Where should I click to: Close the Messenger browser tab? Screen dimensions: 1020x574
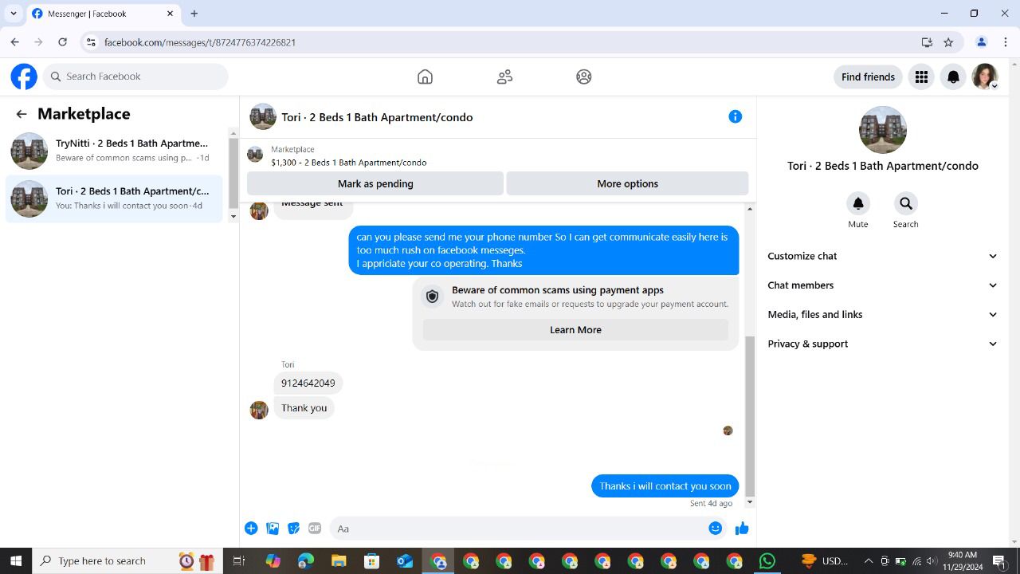coord(171,14)
